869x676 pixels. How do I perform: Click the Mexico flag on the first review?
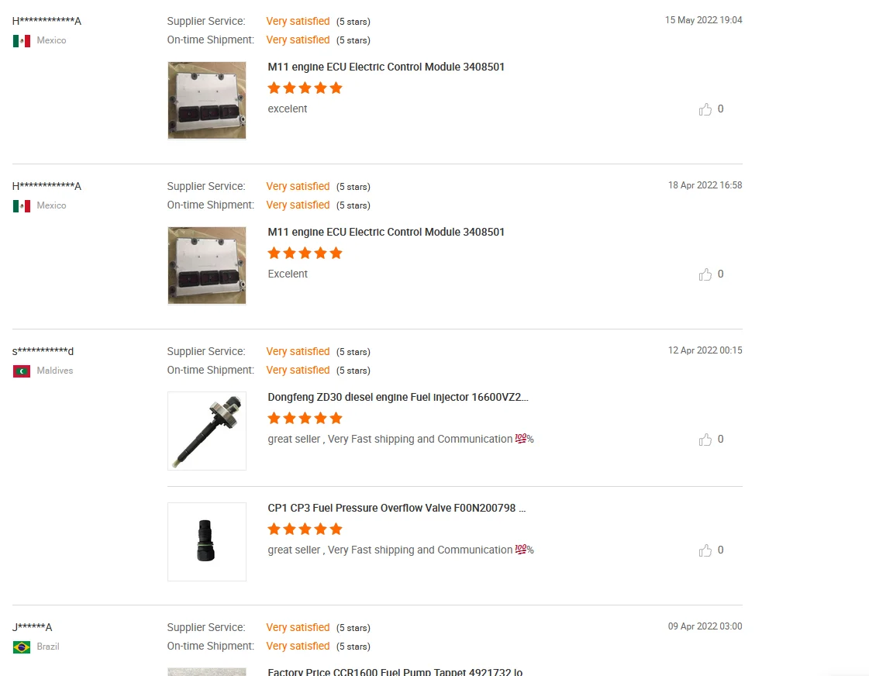[x=22, y=40]
